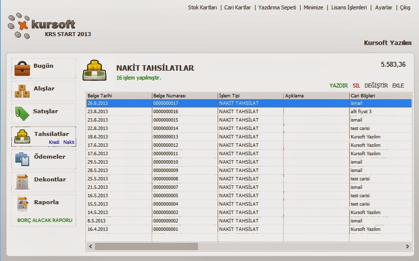Select row dated 25.5.2013

pyautogui.click(x=249, y=179)
